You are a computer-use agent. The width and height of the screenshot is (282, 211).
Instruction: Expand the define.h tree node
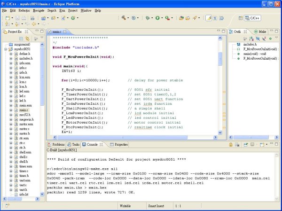pyautogui.click(x=11, y=54)
